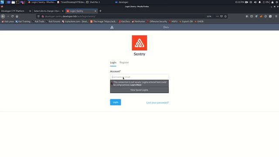Image resolution: width=279 pixels, height=157 pixels.
Task: Go back with the browser back arrow
Action: [3, 17]
